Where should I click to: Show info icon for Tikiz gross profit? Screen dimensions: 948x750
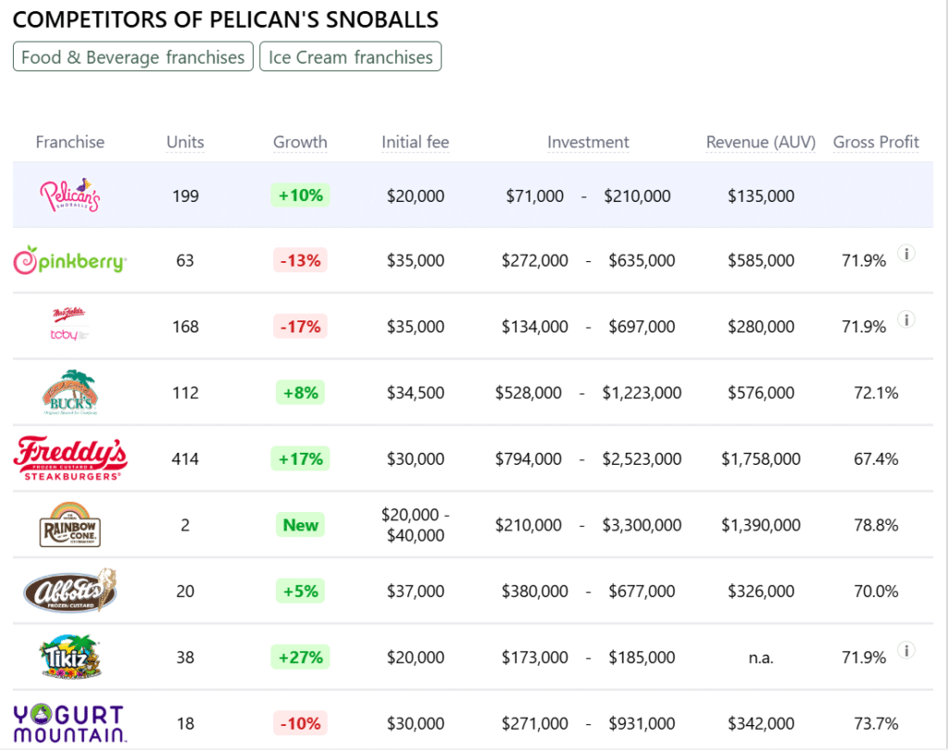pyautogui.click(x=906, y=650)
